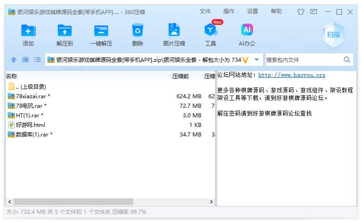
Task: Go up one level with the up arrow
Action: click(14, 60)
